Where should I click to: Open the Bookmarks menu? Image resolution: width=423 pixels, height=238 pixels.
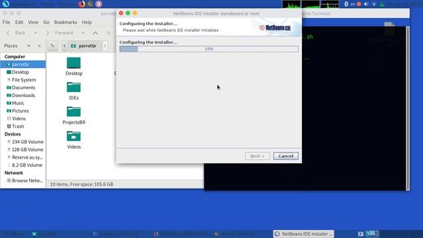[65, 22]
